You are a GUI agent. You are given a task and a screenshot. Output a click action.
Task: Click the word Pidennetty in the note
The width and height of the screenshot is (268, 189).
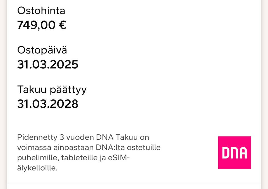coord(37,137)
